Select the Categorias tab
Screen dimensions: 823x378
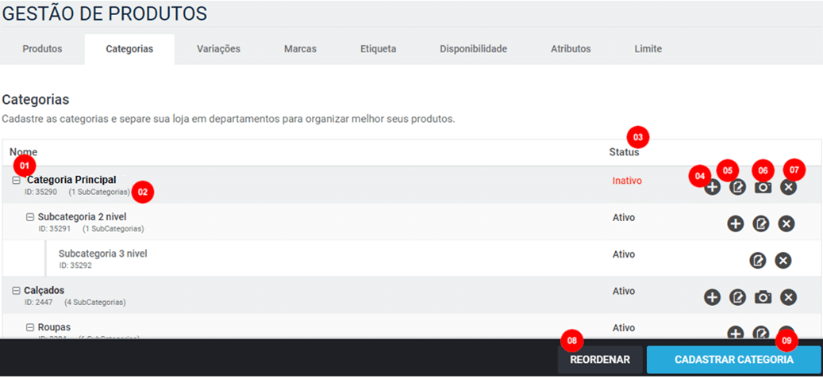click(129, 49)
